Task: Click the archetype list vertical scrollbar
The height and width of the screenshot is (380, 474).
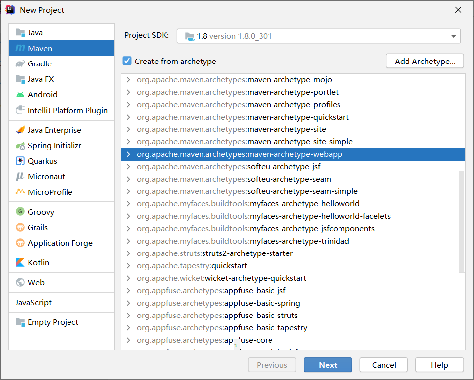Action: click(x=461, y=221)
